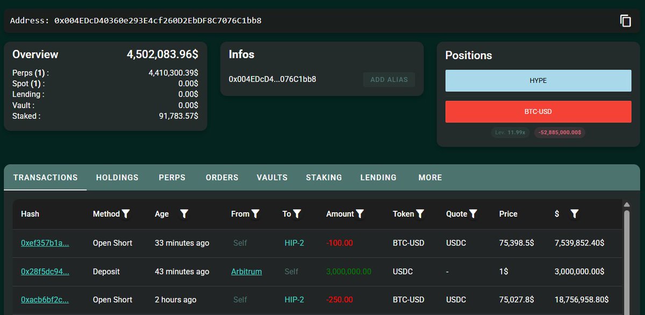The height and width of the screenshot is (315, 645).
Task: Filter by Amount column
Action: (360, 214)
